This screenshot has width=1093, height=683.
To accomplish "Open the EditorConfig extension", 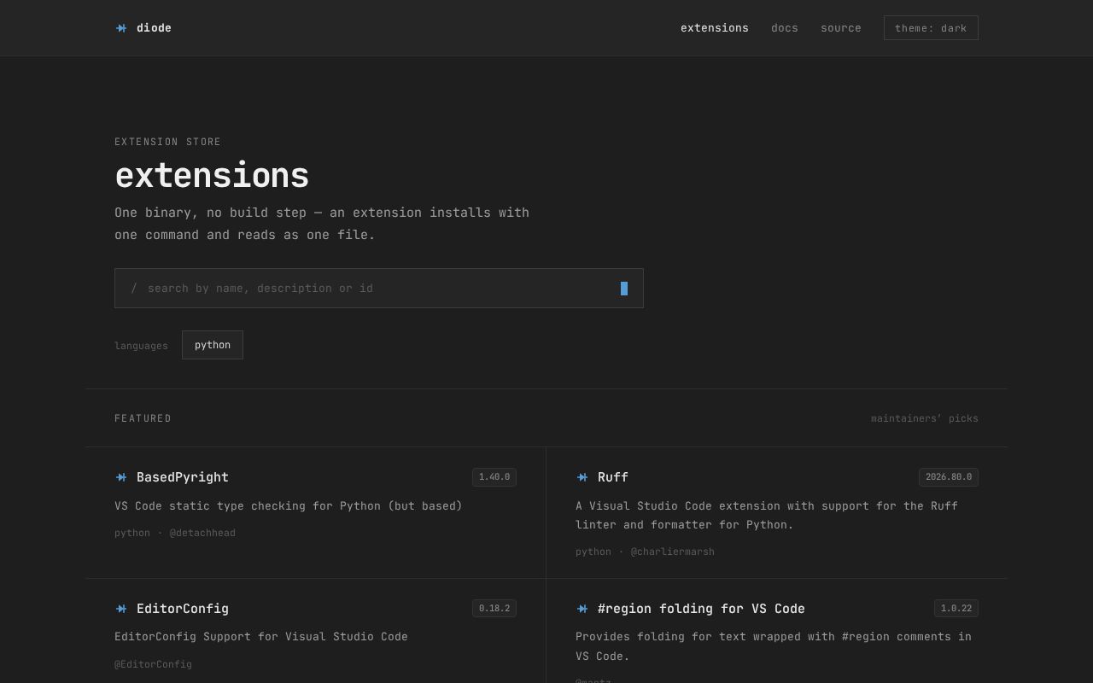I will click(x=183, y=609).
